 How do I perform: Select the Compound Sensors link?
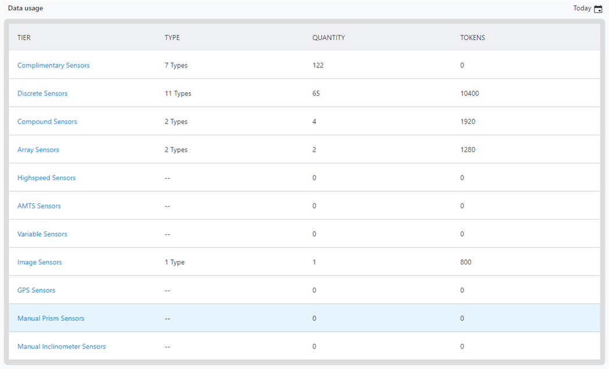click(47, 121)
